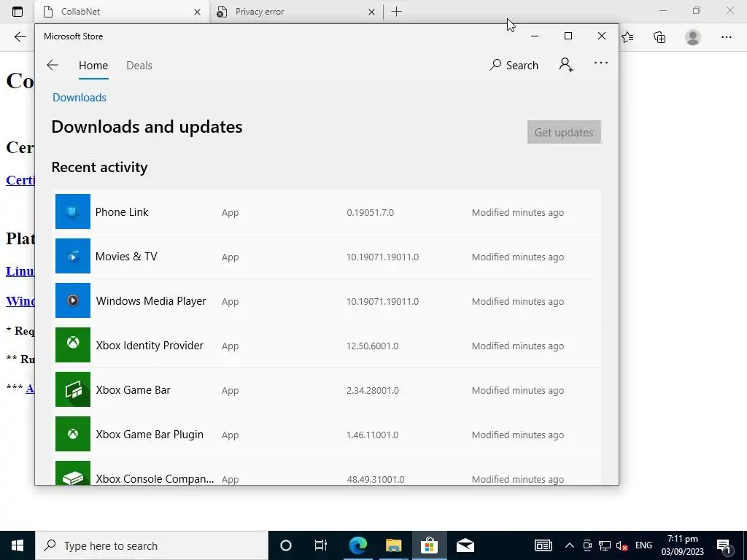Select the Privacy error browser tab
This screenshot has width=747, height=560.
click(x=296, y=12)
